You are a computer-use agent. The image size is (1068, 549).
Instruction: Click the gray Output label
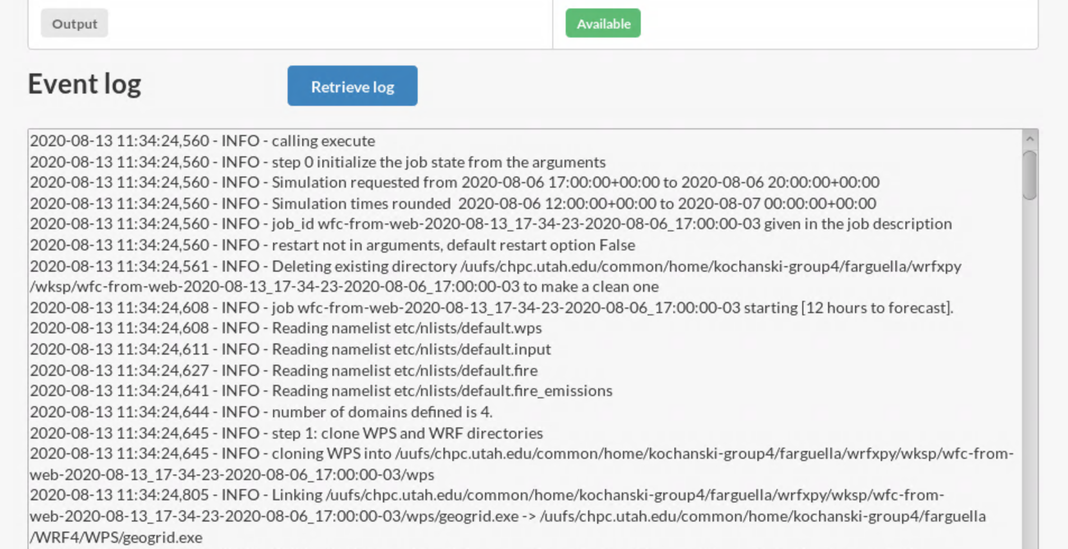coord(74,23)
